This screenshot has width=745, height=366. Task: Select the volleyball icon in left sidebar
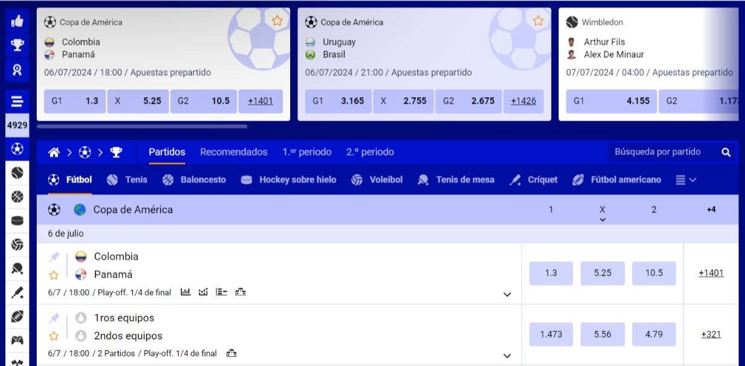click(x=17, y=245)
